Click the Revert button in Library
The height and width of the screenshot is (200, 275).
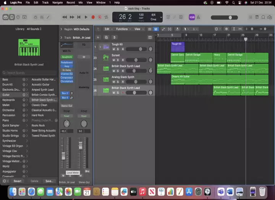tap(17, 181)
